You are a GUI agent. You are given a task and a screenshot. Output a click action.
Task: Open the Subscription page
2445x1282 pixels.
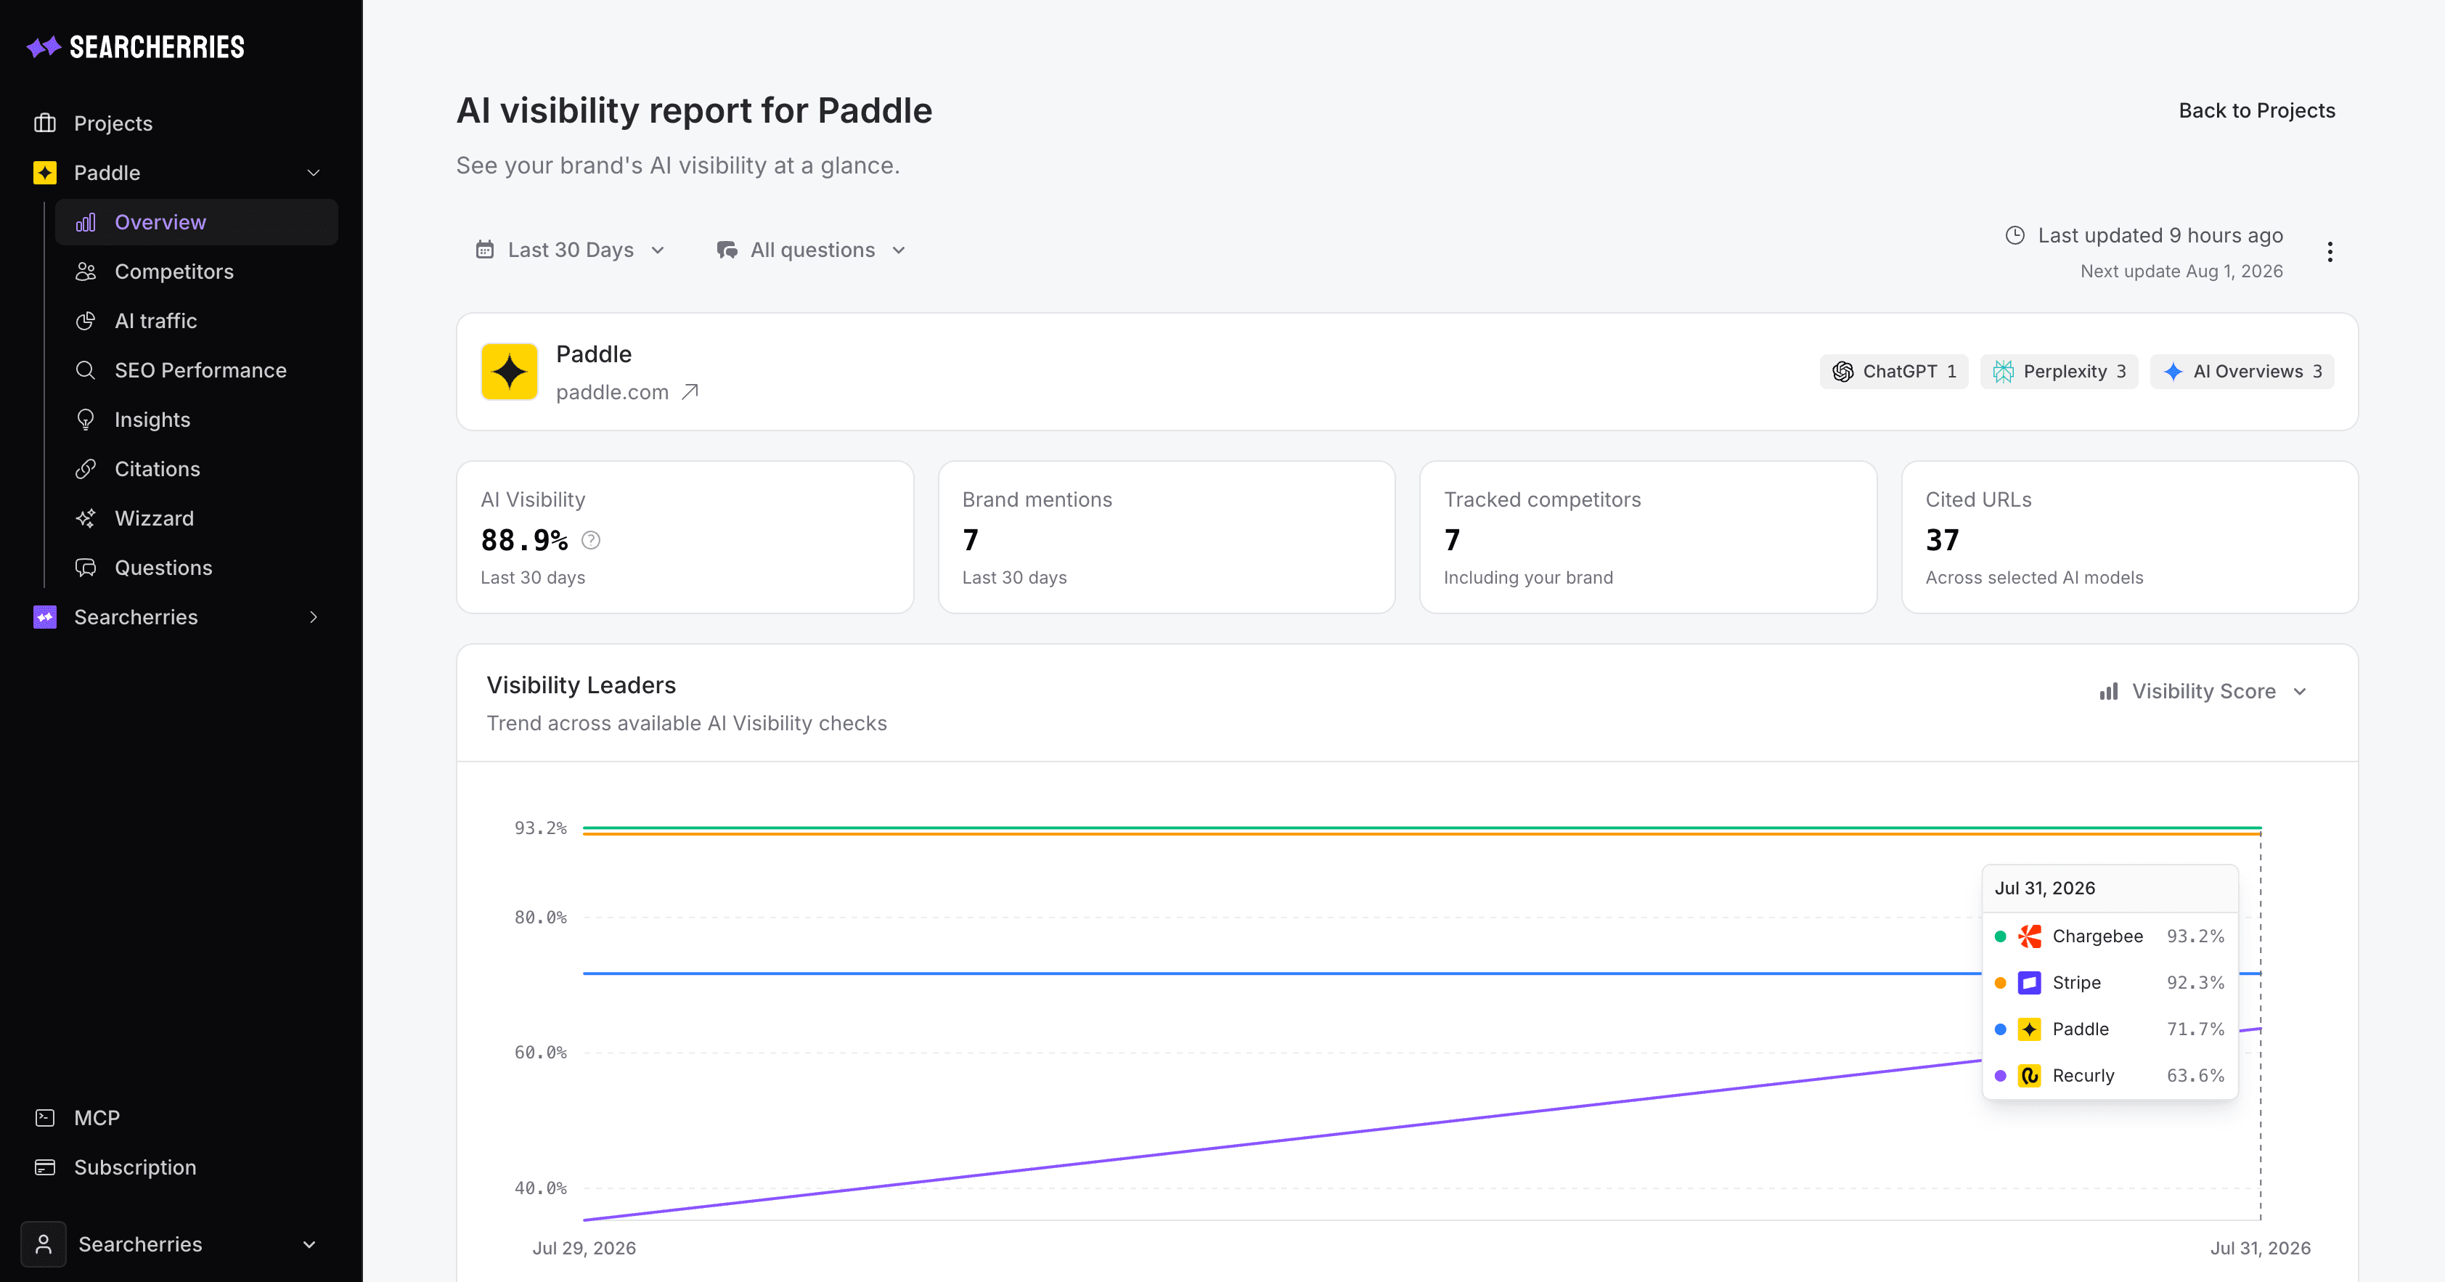click(x=180, y=1167)
